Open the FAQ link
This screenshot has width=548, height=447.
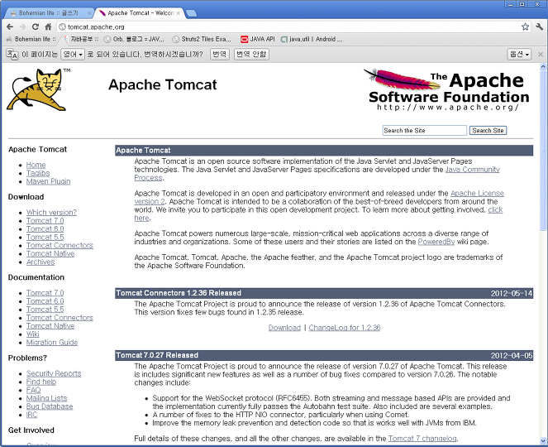tap(34, 390)
